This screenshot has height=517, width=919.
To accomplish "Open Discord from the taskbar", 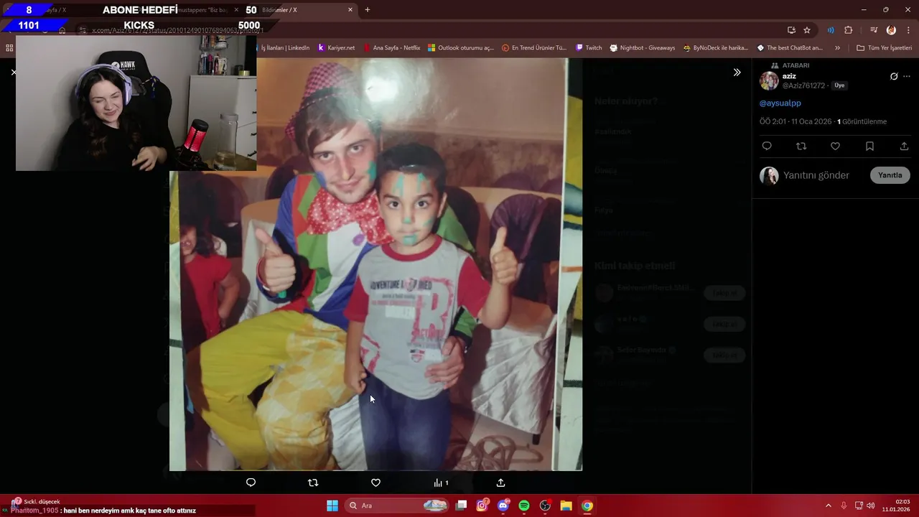I will (x=503, y=506).
